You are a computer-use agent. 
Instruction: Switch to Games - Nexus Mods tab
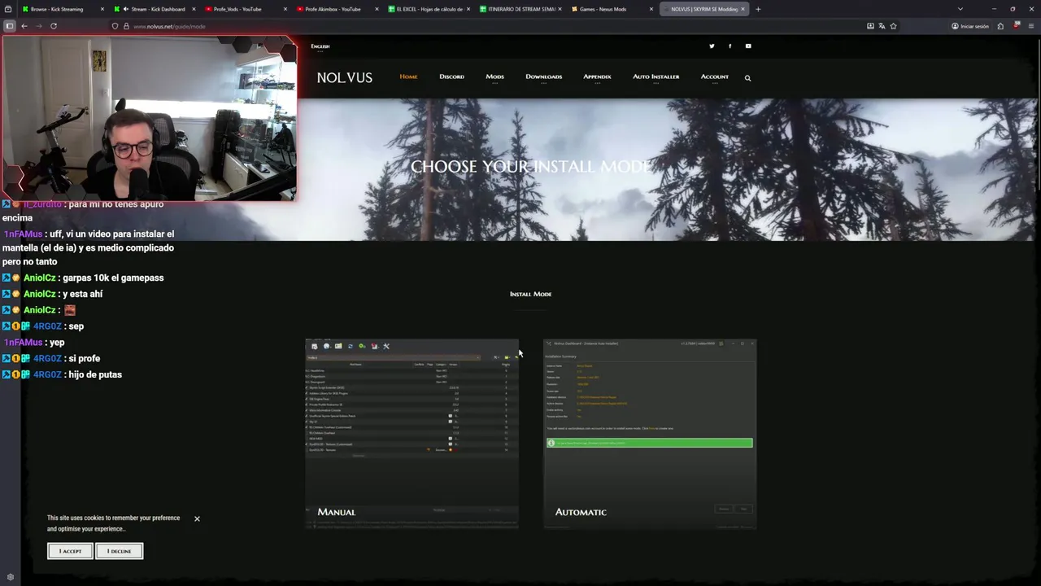point(612,9)
